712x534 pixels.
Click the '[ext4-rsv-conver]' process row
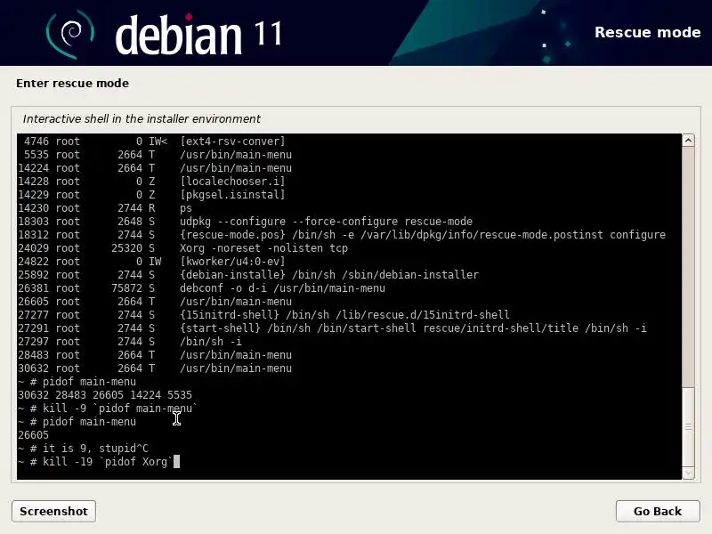click(x=151, y=142)
